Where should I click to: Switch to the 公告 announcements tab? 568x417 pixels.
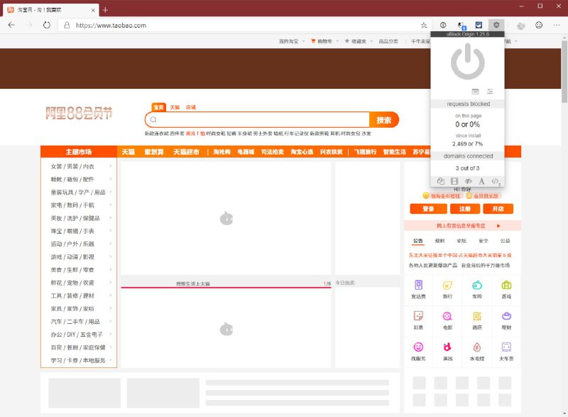[418, 241]
